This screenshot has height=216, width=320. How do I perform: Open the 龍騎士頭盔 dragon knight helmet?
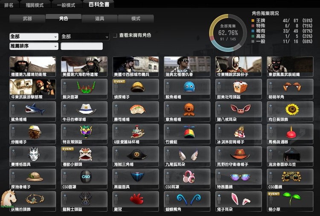click(84, 201)
